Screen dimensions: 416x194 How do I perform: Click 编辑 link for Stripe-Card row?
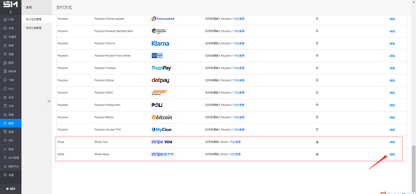point(392,142)
